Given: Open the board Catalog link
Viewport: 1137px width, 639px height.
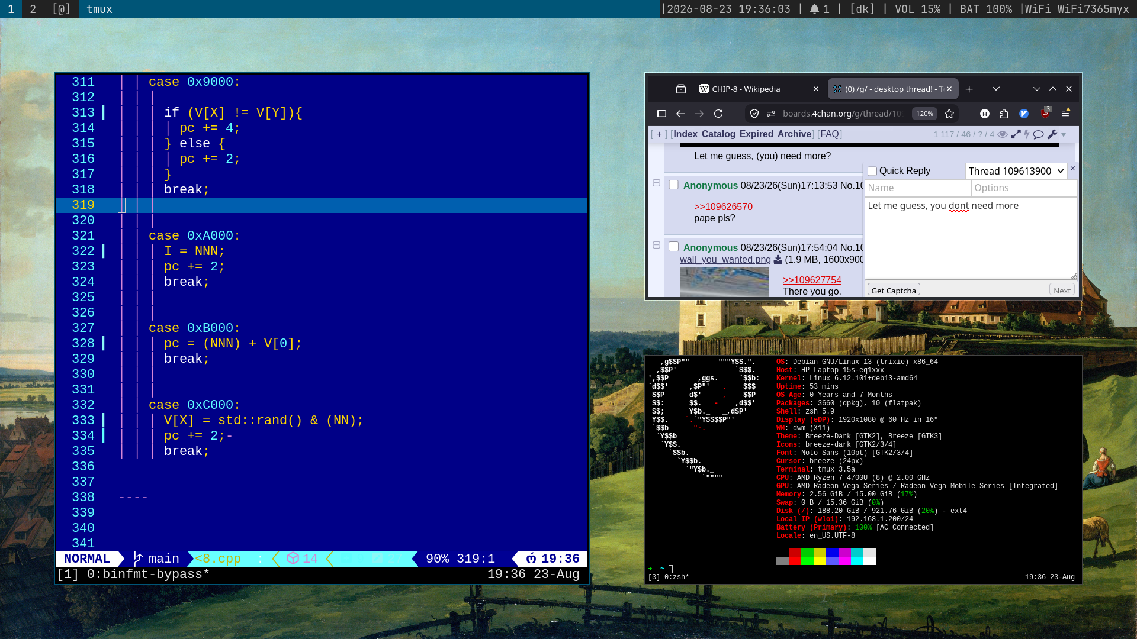Looking at the screenshot, I should pos(718,134).
